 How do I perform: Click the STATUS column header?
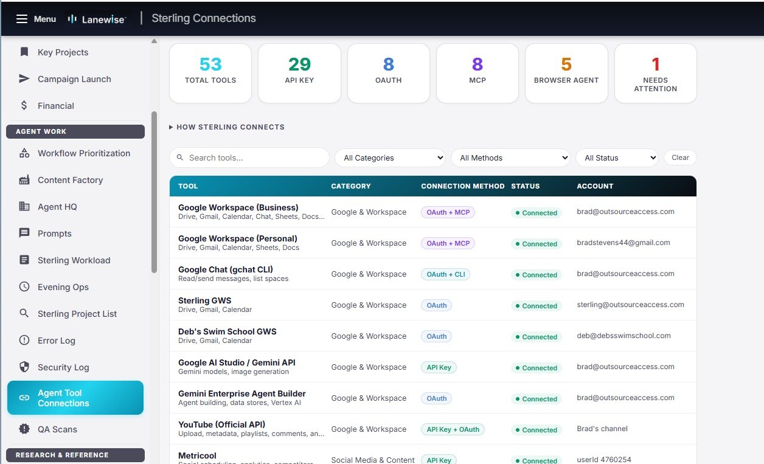click(x=526, y=186)
